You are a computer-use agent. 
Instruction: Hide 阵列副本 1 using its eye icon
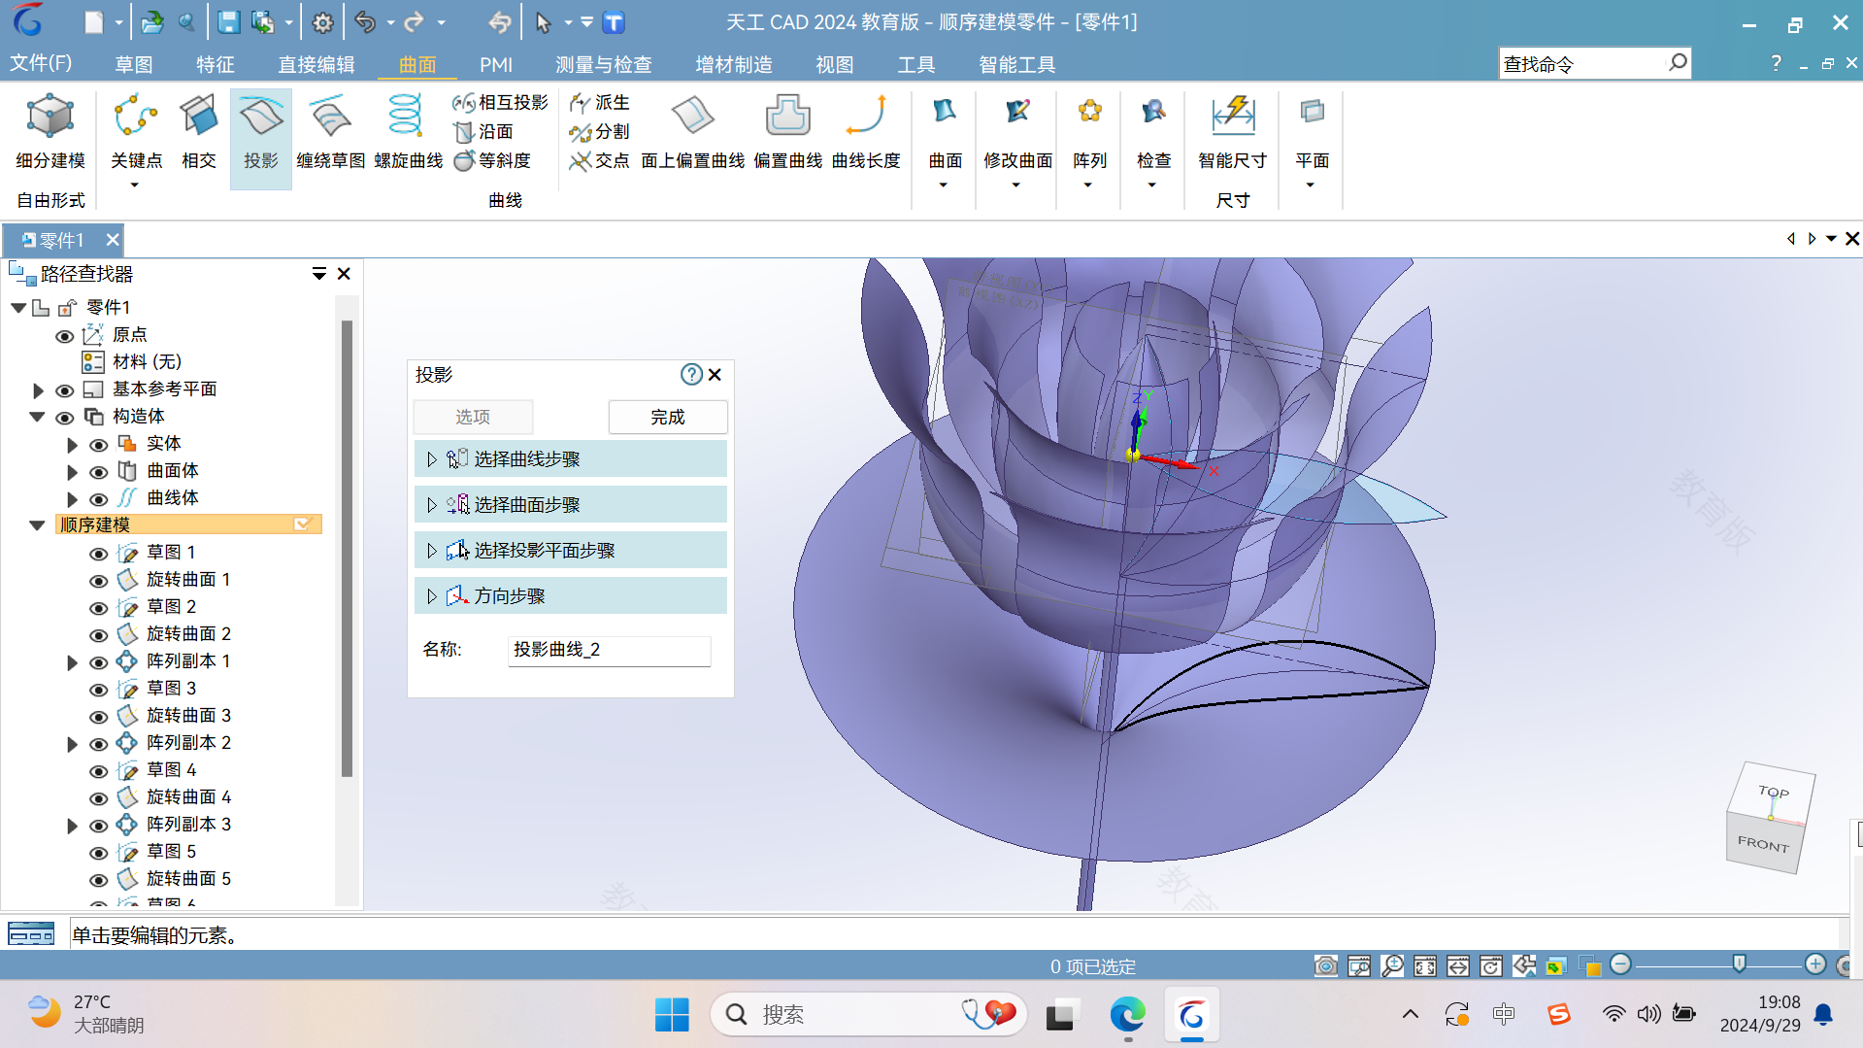pyautogui.click(x=98, y=662)
